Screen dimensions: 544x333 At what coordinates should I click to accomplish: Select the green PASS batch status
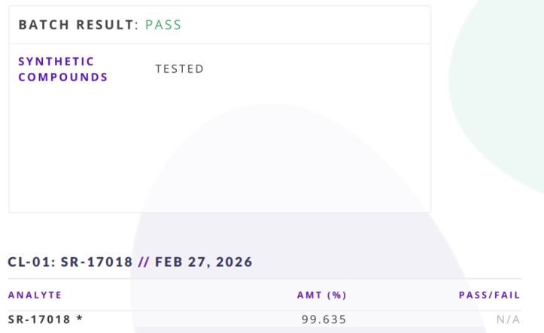click(x=163, y=25)
